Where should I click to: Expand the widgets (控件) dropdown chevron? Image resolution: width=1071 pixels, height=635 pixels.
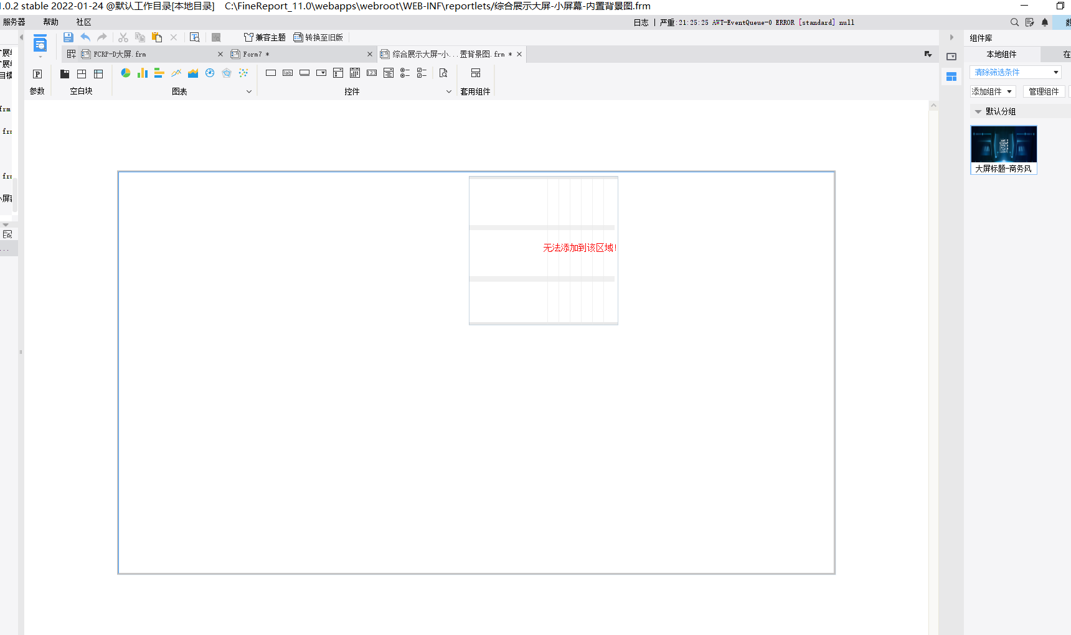coord(449,91)
